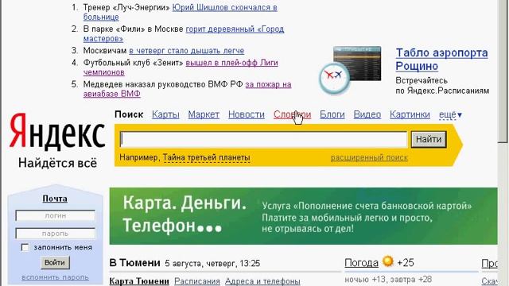Select the Поиск tab

click(129, 114)
